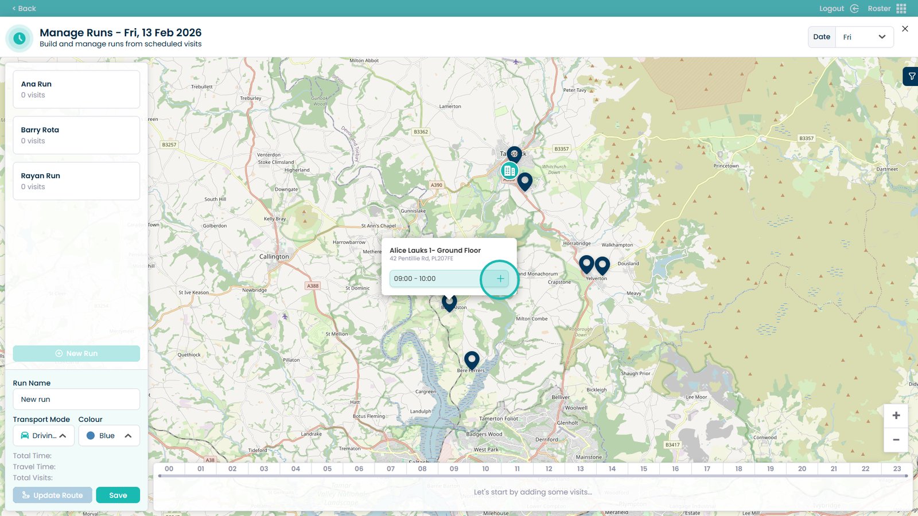Click the Update Route button

52,495
